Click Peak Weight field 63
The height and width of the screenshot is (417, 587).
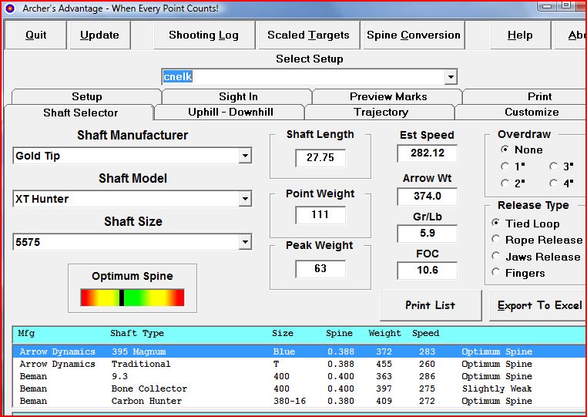(320, 269)
